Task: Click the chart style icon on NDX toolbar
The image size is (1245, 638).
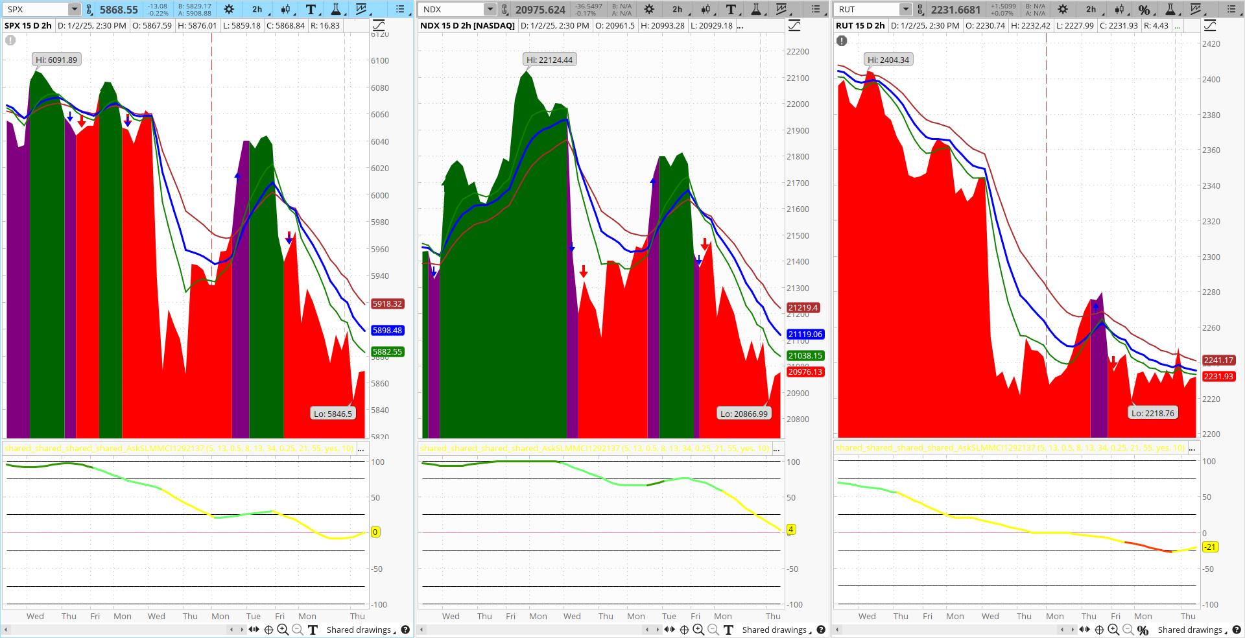Action: point(783,10)
